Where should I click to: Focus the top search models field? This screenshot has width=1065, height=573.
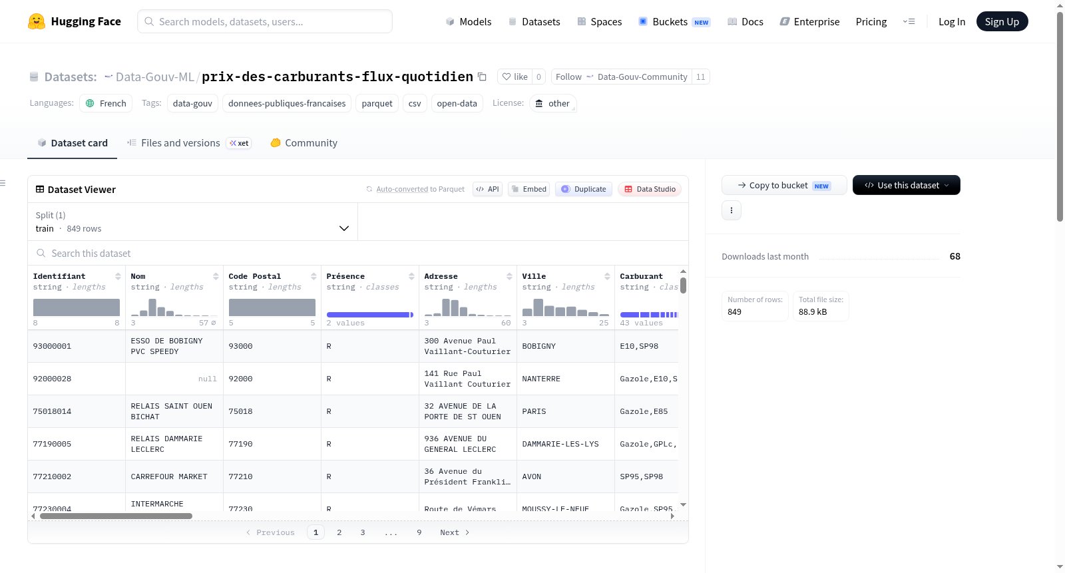(x=265, y=21)
